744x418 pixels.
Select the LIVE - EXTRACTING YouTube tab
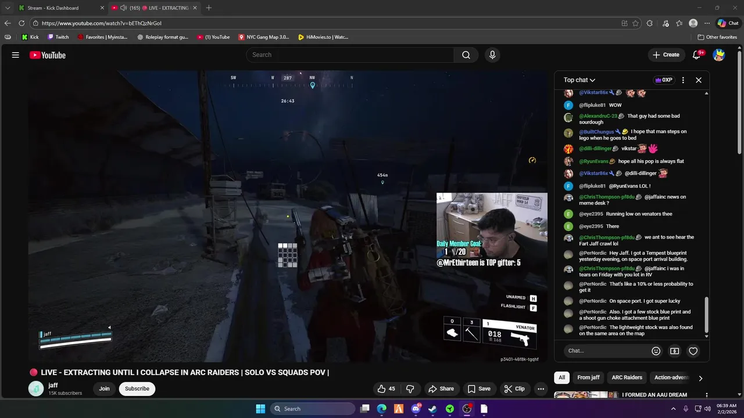(155, 8)
